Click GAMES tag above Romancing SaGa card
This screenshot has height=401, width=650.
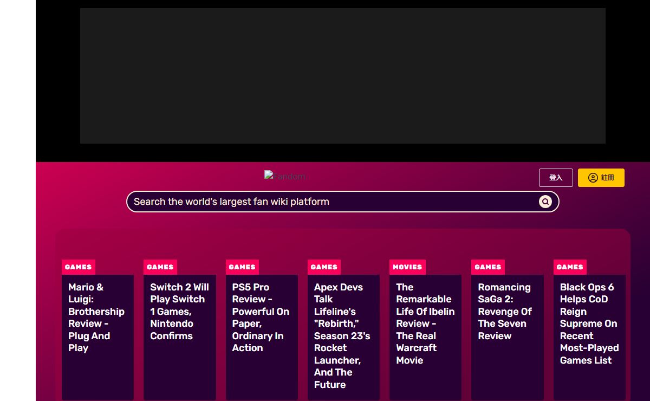(488, 267)
